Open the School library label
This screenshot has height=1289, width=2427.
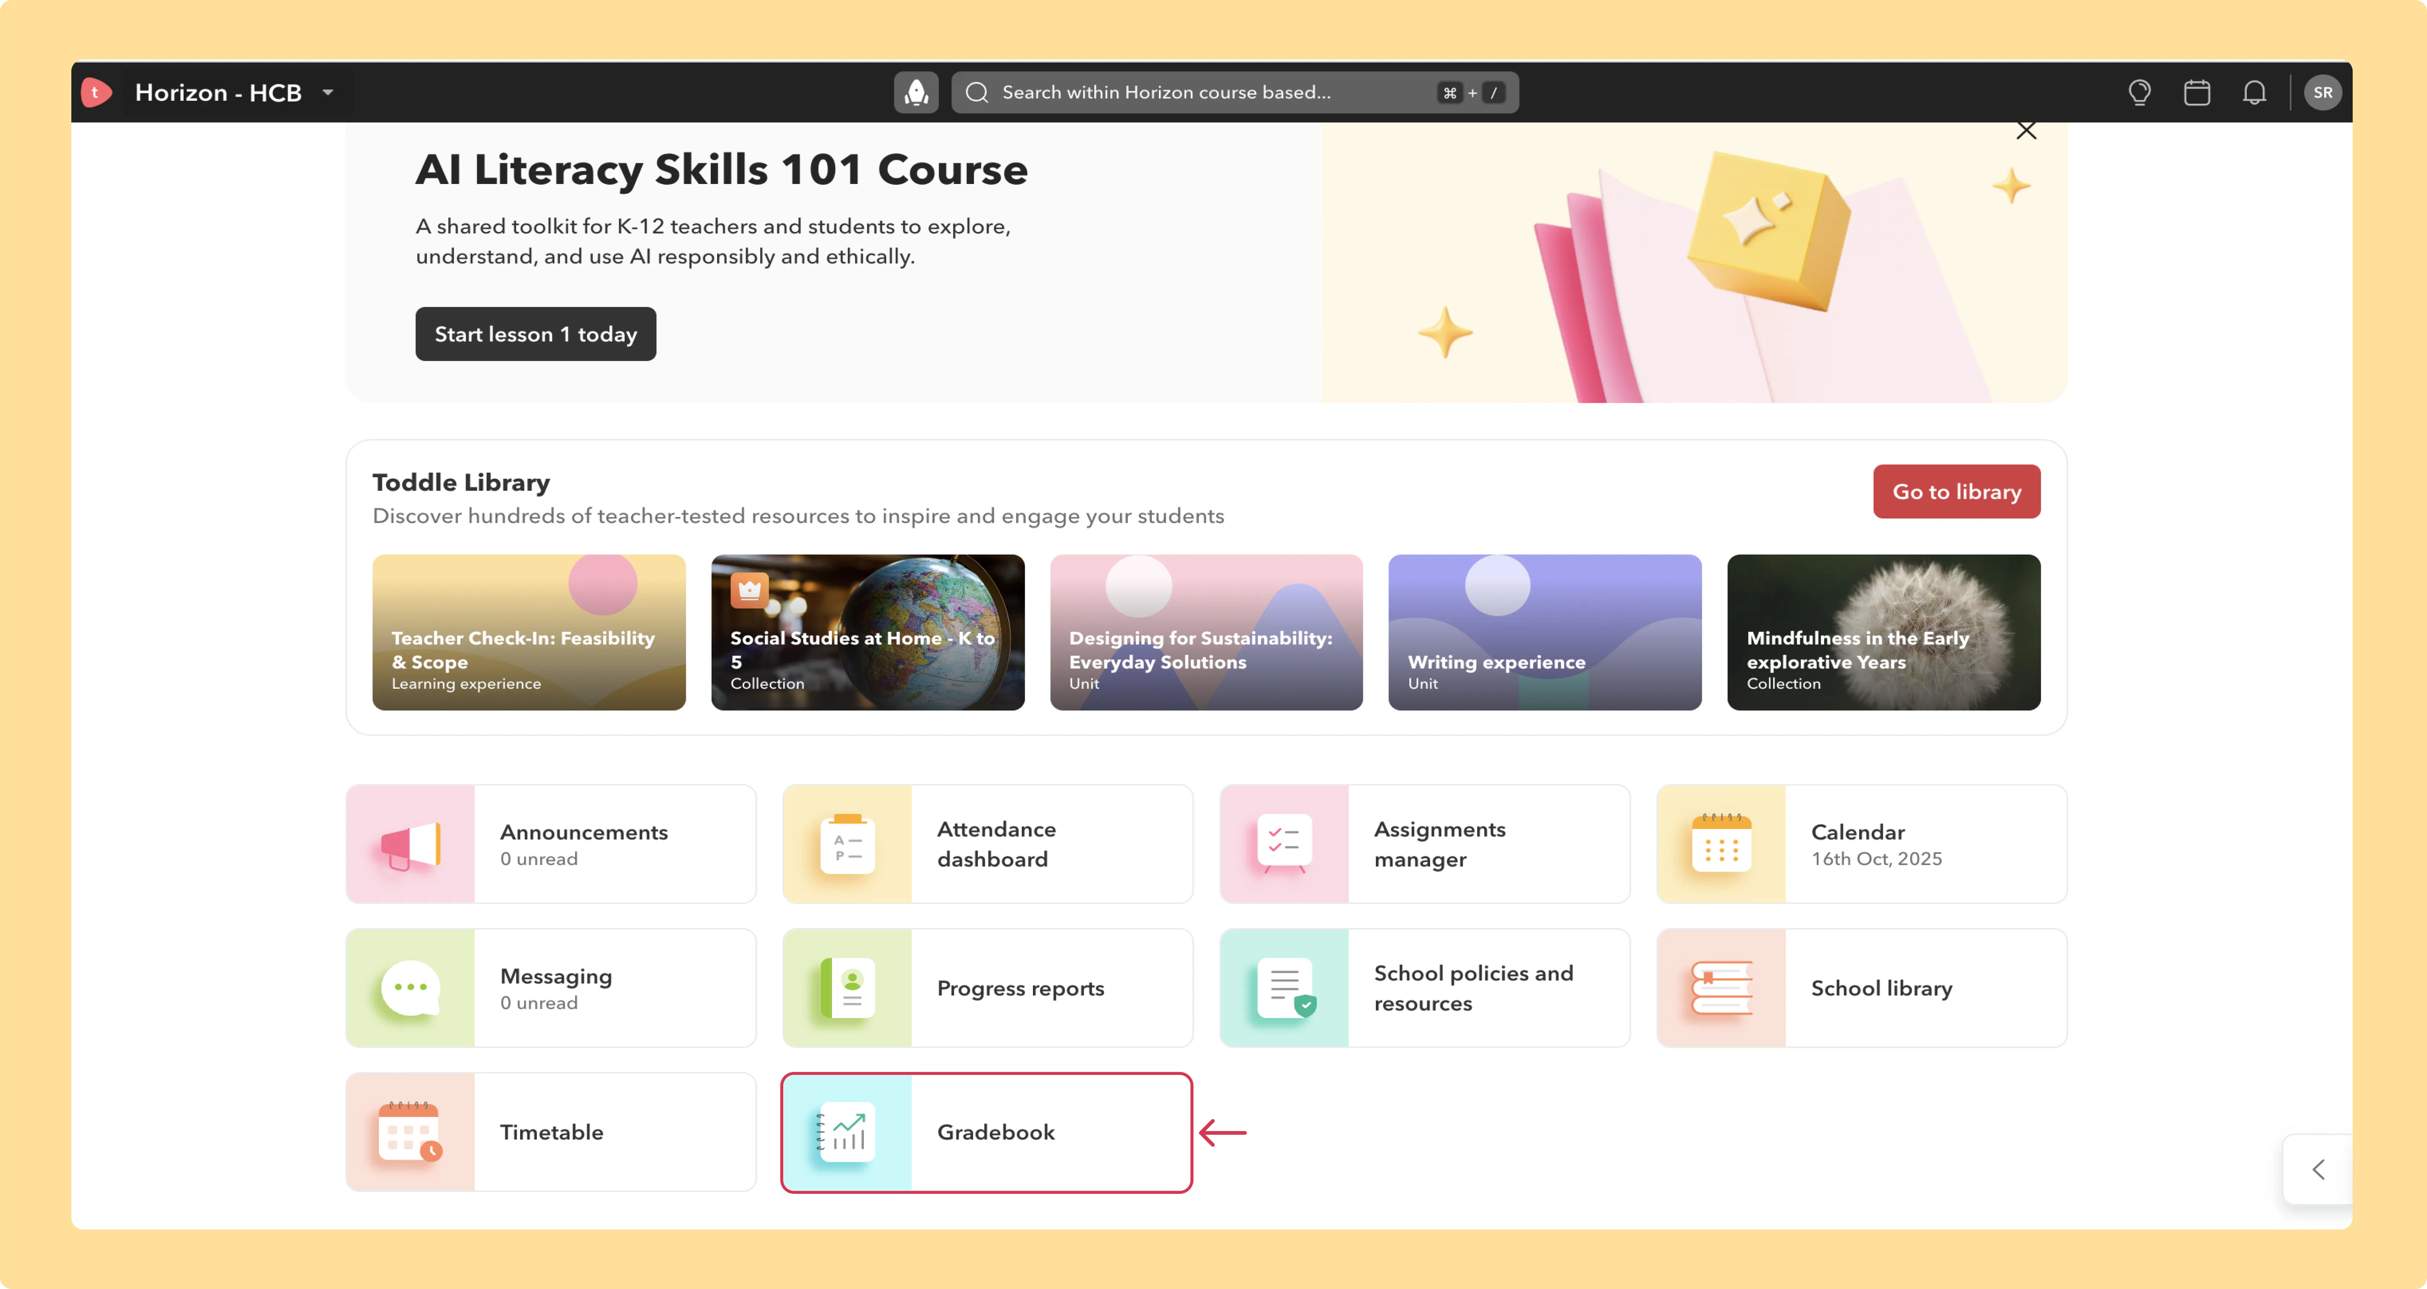(1882, 988)
